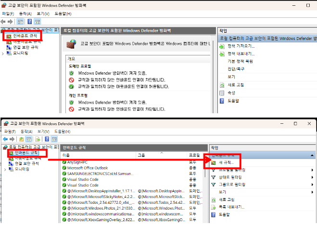Expand 모니터링 node in inbound rules window tree

tap(5, 170)
